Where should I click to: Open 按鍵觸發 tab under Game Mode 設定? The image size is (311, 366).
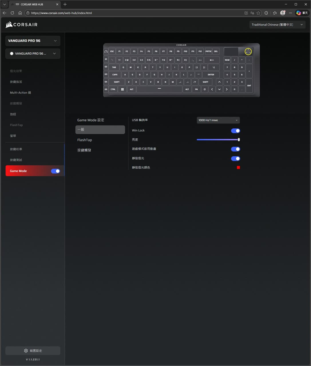84,150
